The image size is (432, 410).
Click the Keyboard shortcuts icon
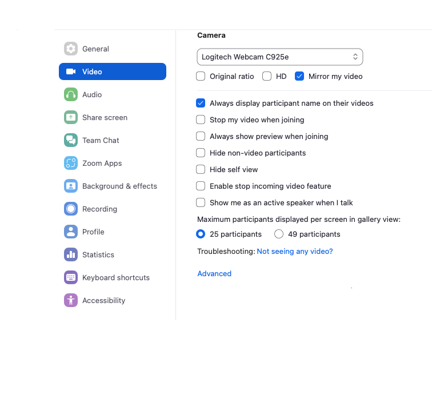[x=71, y=278]
